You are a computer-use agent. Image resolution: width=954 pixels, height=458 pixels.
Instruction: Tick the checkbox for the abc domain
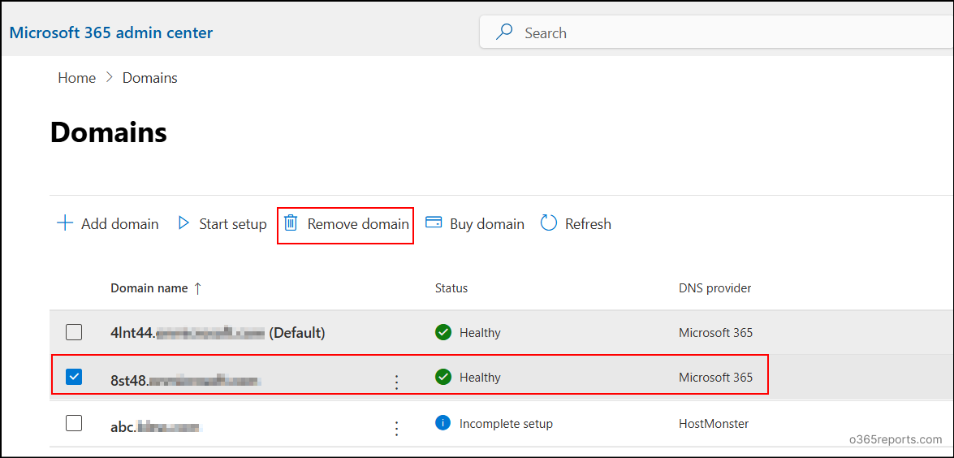pyautogui.click(x=74, y=423)
